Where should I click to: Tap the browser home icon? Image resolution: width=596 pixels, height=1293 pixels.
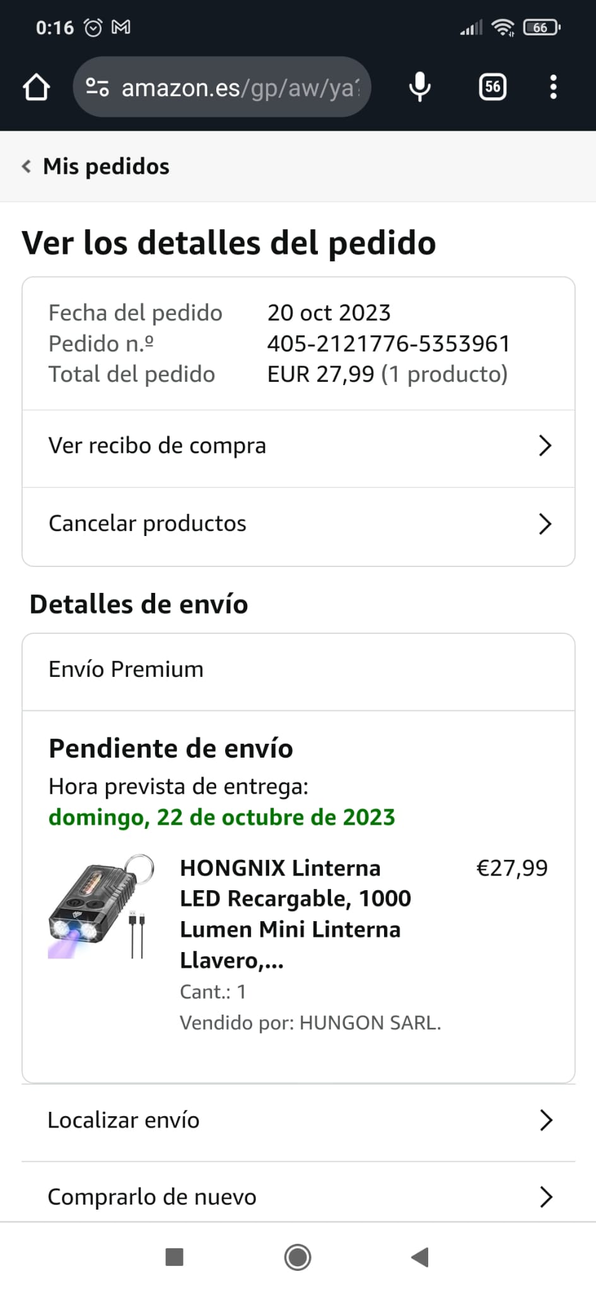pyautogui.click(x=37, y=87)
